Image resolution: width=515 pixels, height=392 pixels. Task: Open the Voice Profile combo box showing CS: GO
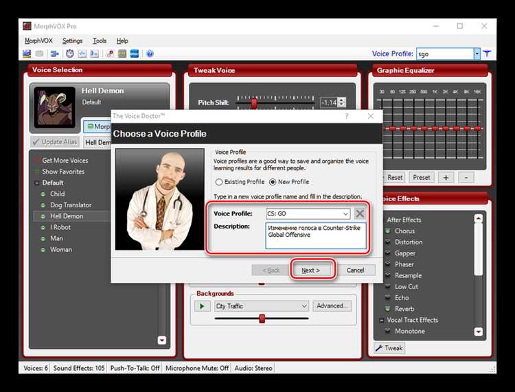345,214
